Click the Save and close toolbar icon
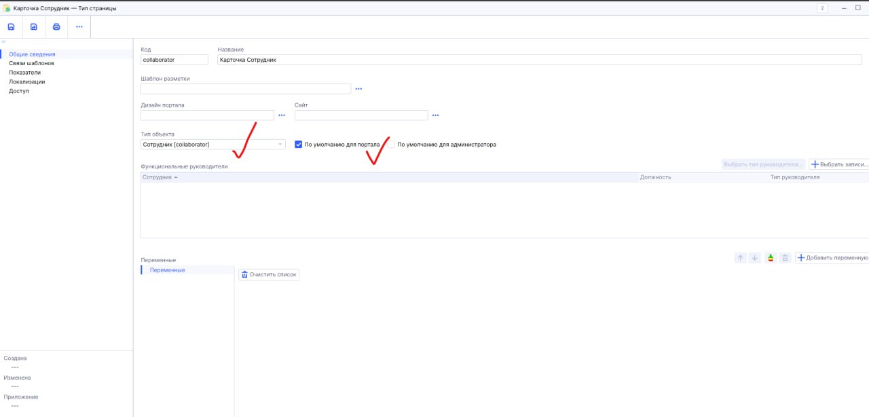 click(33, 27)
